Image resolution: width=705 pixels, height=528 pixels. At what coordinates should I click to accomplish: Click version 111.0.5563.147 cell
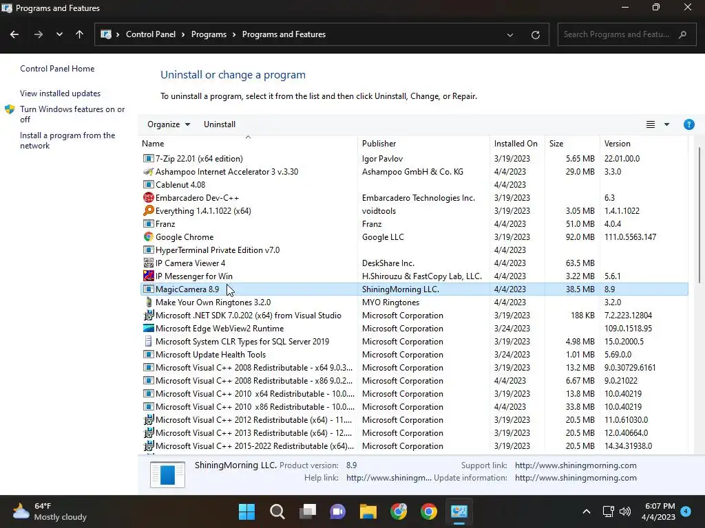(x=631, y=236)
